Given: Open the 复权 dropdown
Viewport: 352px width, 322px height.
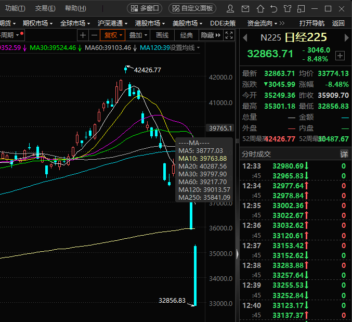Looking at the screenshot, I should pos(112,35).
